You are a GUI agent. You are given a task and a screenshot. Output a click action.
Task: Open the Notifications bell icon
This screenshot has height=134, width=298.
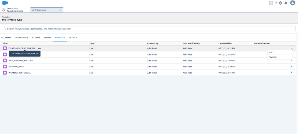286,3
